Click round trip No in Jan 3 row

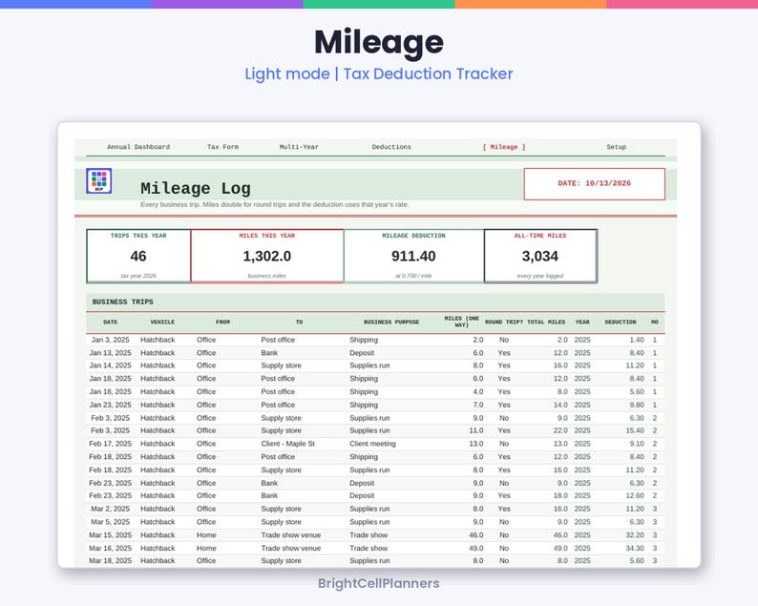coord(504,340)
